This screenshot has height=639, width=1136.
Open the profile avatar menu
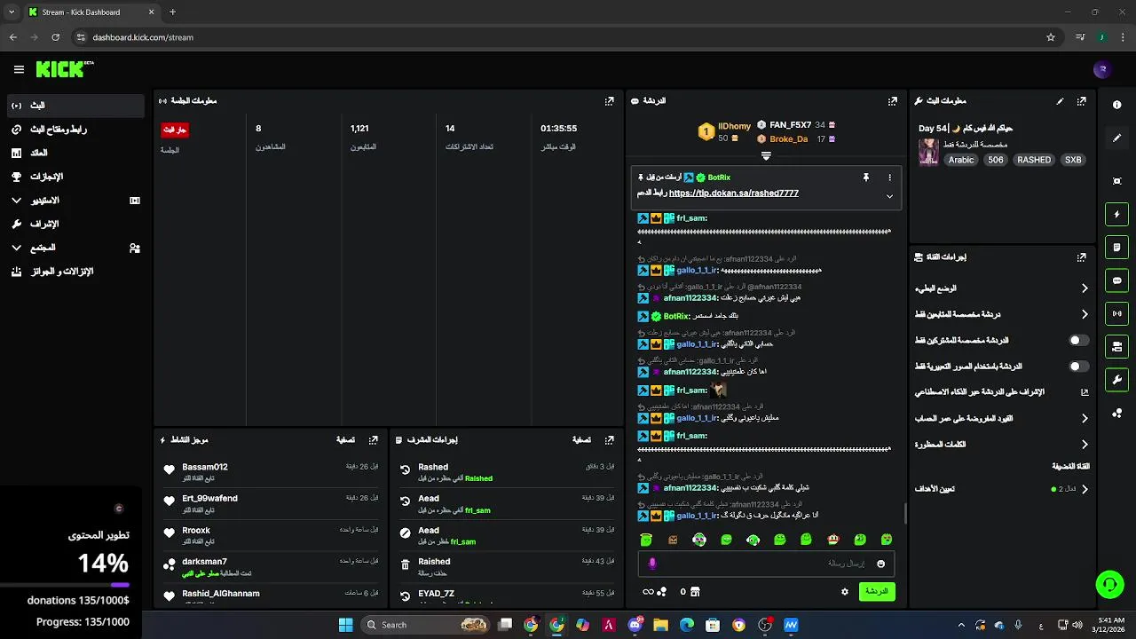tap(1102, 69)
